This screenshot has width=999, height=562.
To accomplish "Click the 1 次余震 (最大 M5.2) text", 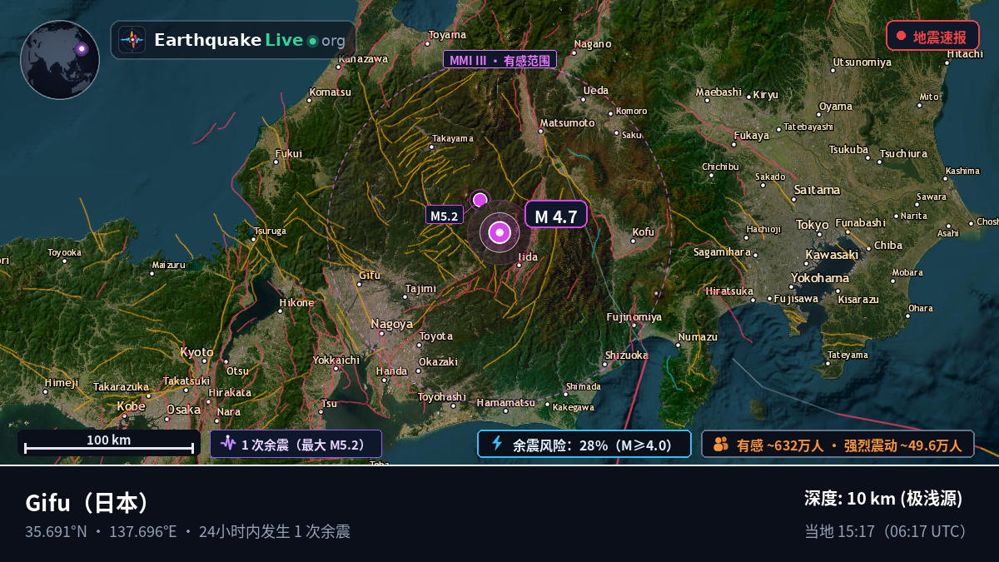I will [x=304, y=445].
